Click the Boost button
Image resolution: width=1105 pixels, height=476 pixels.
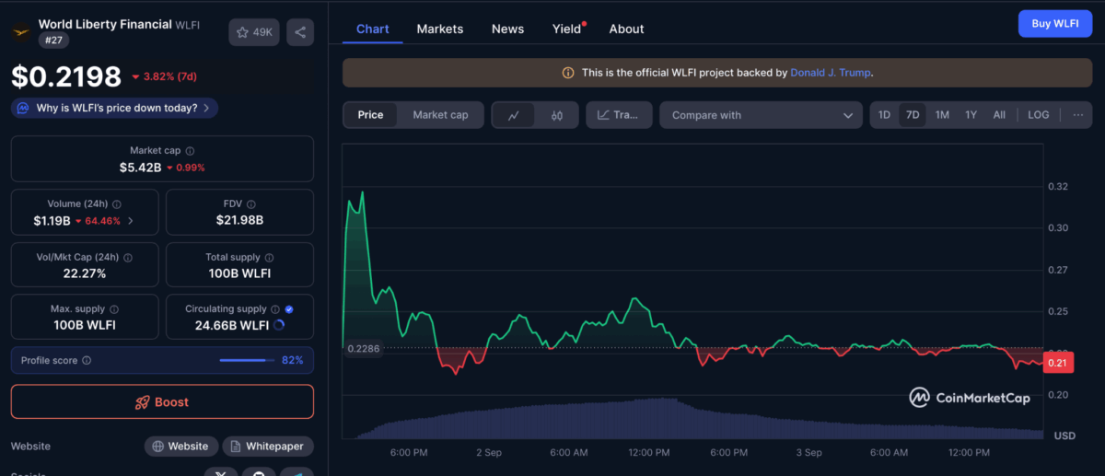162,402
